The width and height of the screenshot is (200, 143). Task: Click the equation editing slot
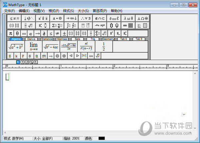7,77
